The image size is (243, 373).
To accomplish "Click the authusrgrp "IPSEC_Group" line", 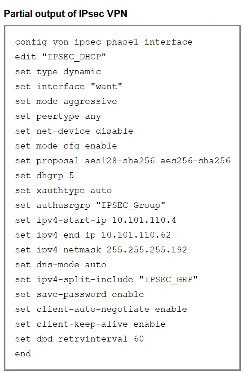I will point(90,206).
